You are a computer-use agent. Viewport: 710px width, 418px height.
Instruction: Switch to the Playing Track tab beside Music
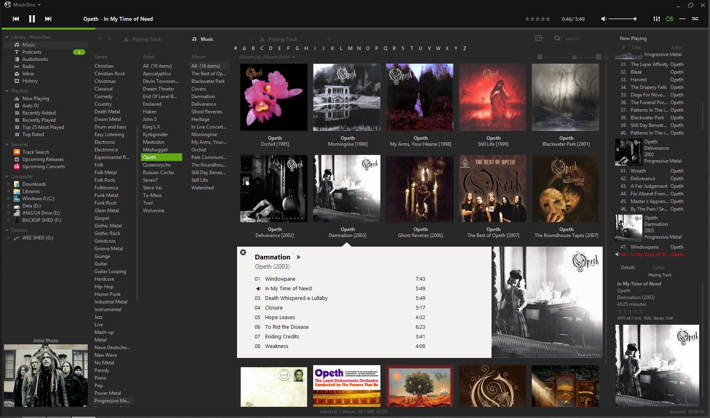coord(282,39)
